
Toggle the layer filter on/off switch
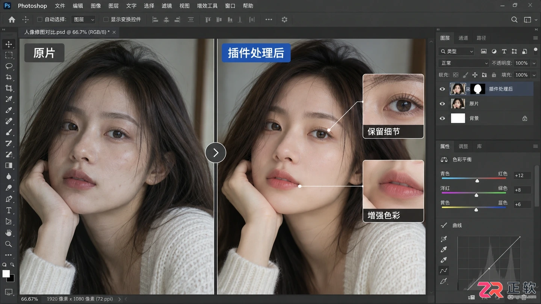coord(535,50)
